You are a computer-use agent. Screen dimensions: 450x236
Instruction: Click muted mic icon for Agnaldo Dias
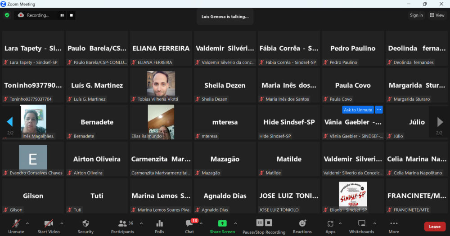click(x=198, y=210)
